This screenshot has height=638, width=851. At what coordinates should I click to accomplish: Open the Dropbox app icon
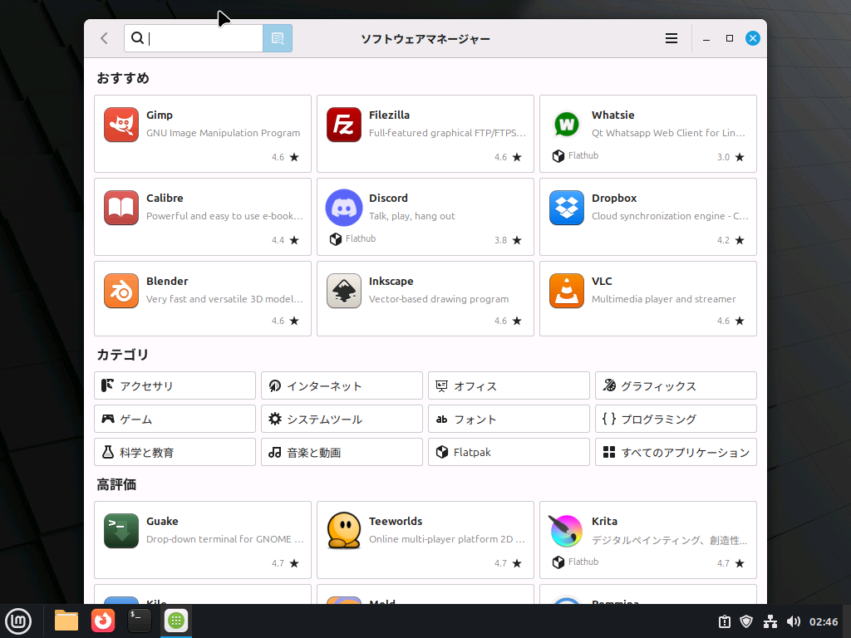(567, 208)
